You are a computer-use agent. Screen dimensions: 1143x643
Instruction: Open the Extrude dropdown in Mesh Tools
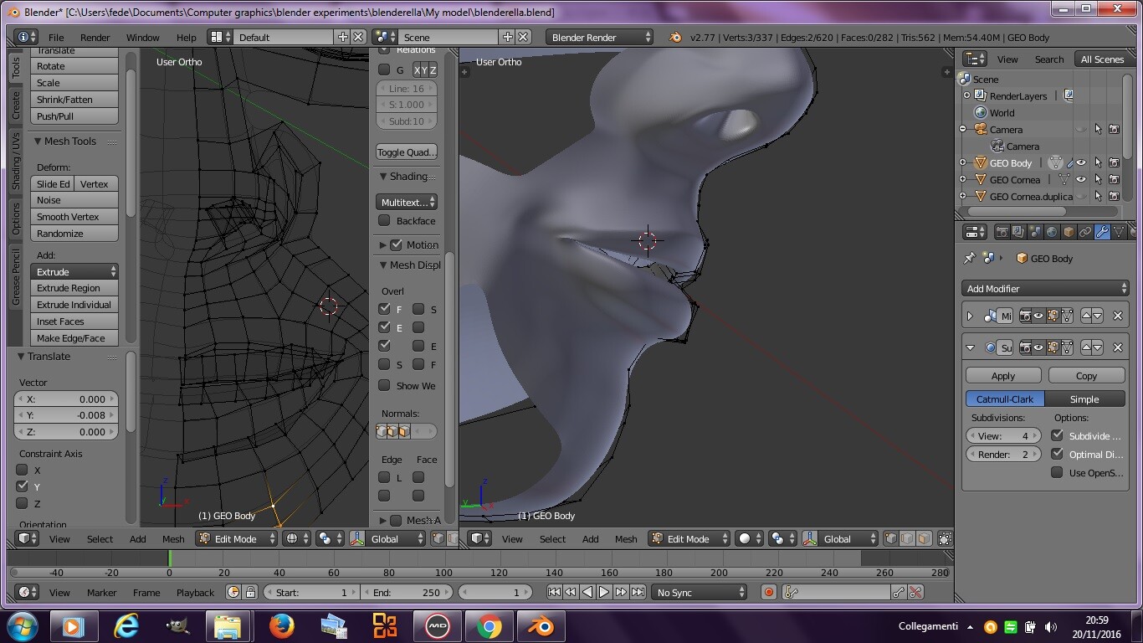pos(74,272)
